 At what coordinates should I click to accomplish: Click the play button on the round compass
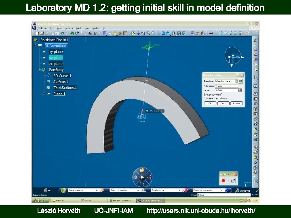[142, 177]
